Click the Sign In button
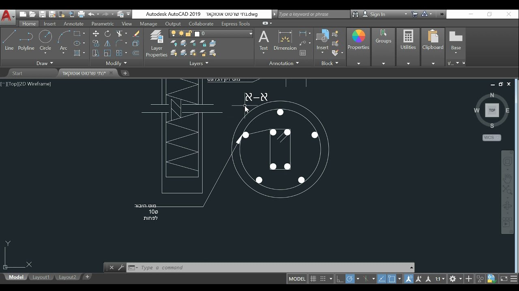The height and width of the screenshot is (291, 519). [x=377, y=14]
